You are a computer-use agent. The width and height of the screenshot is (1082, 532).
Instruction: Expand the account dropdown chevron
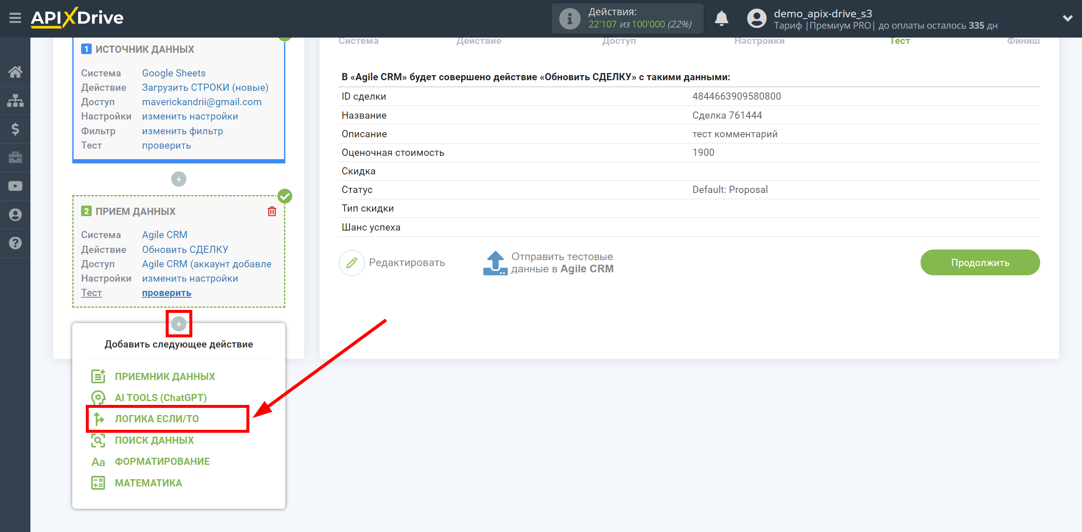click(1068, 18)
